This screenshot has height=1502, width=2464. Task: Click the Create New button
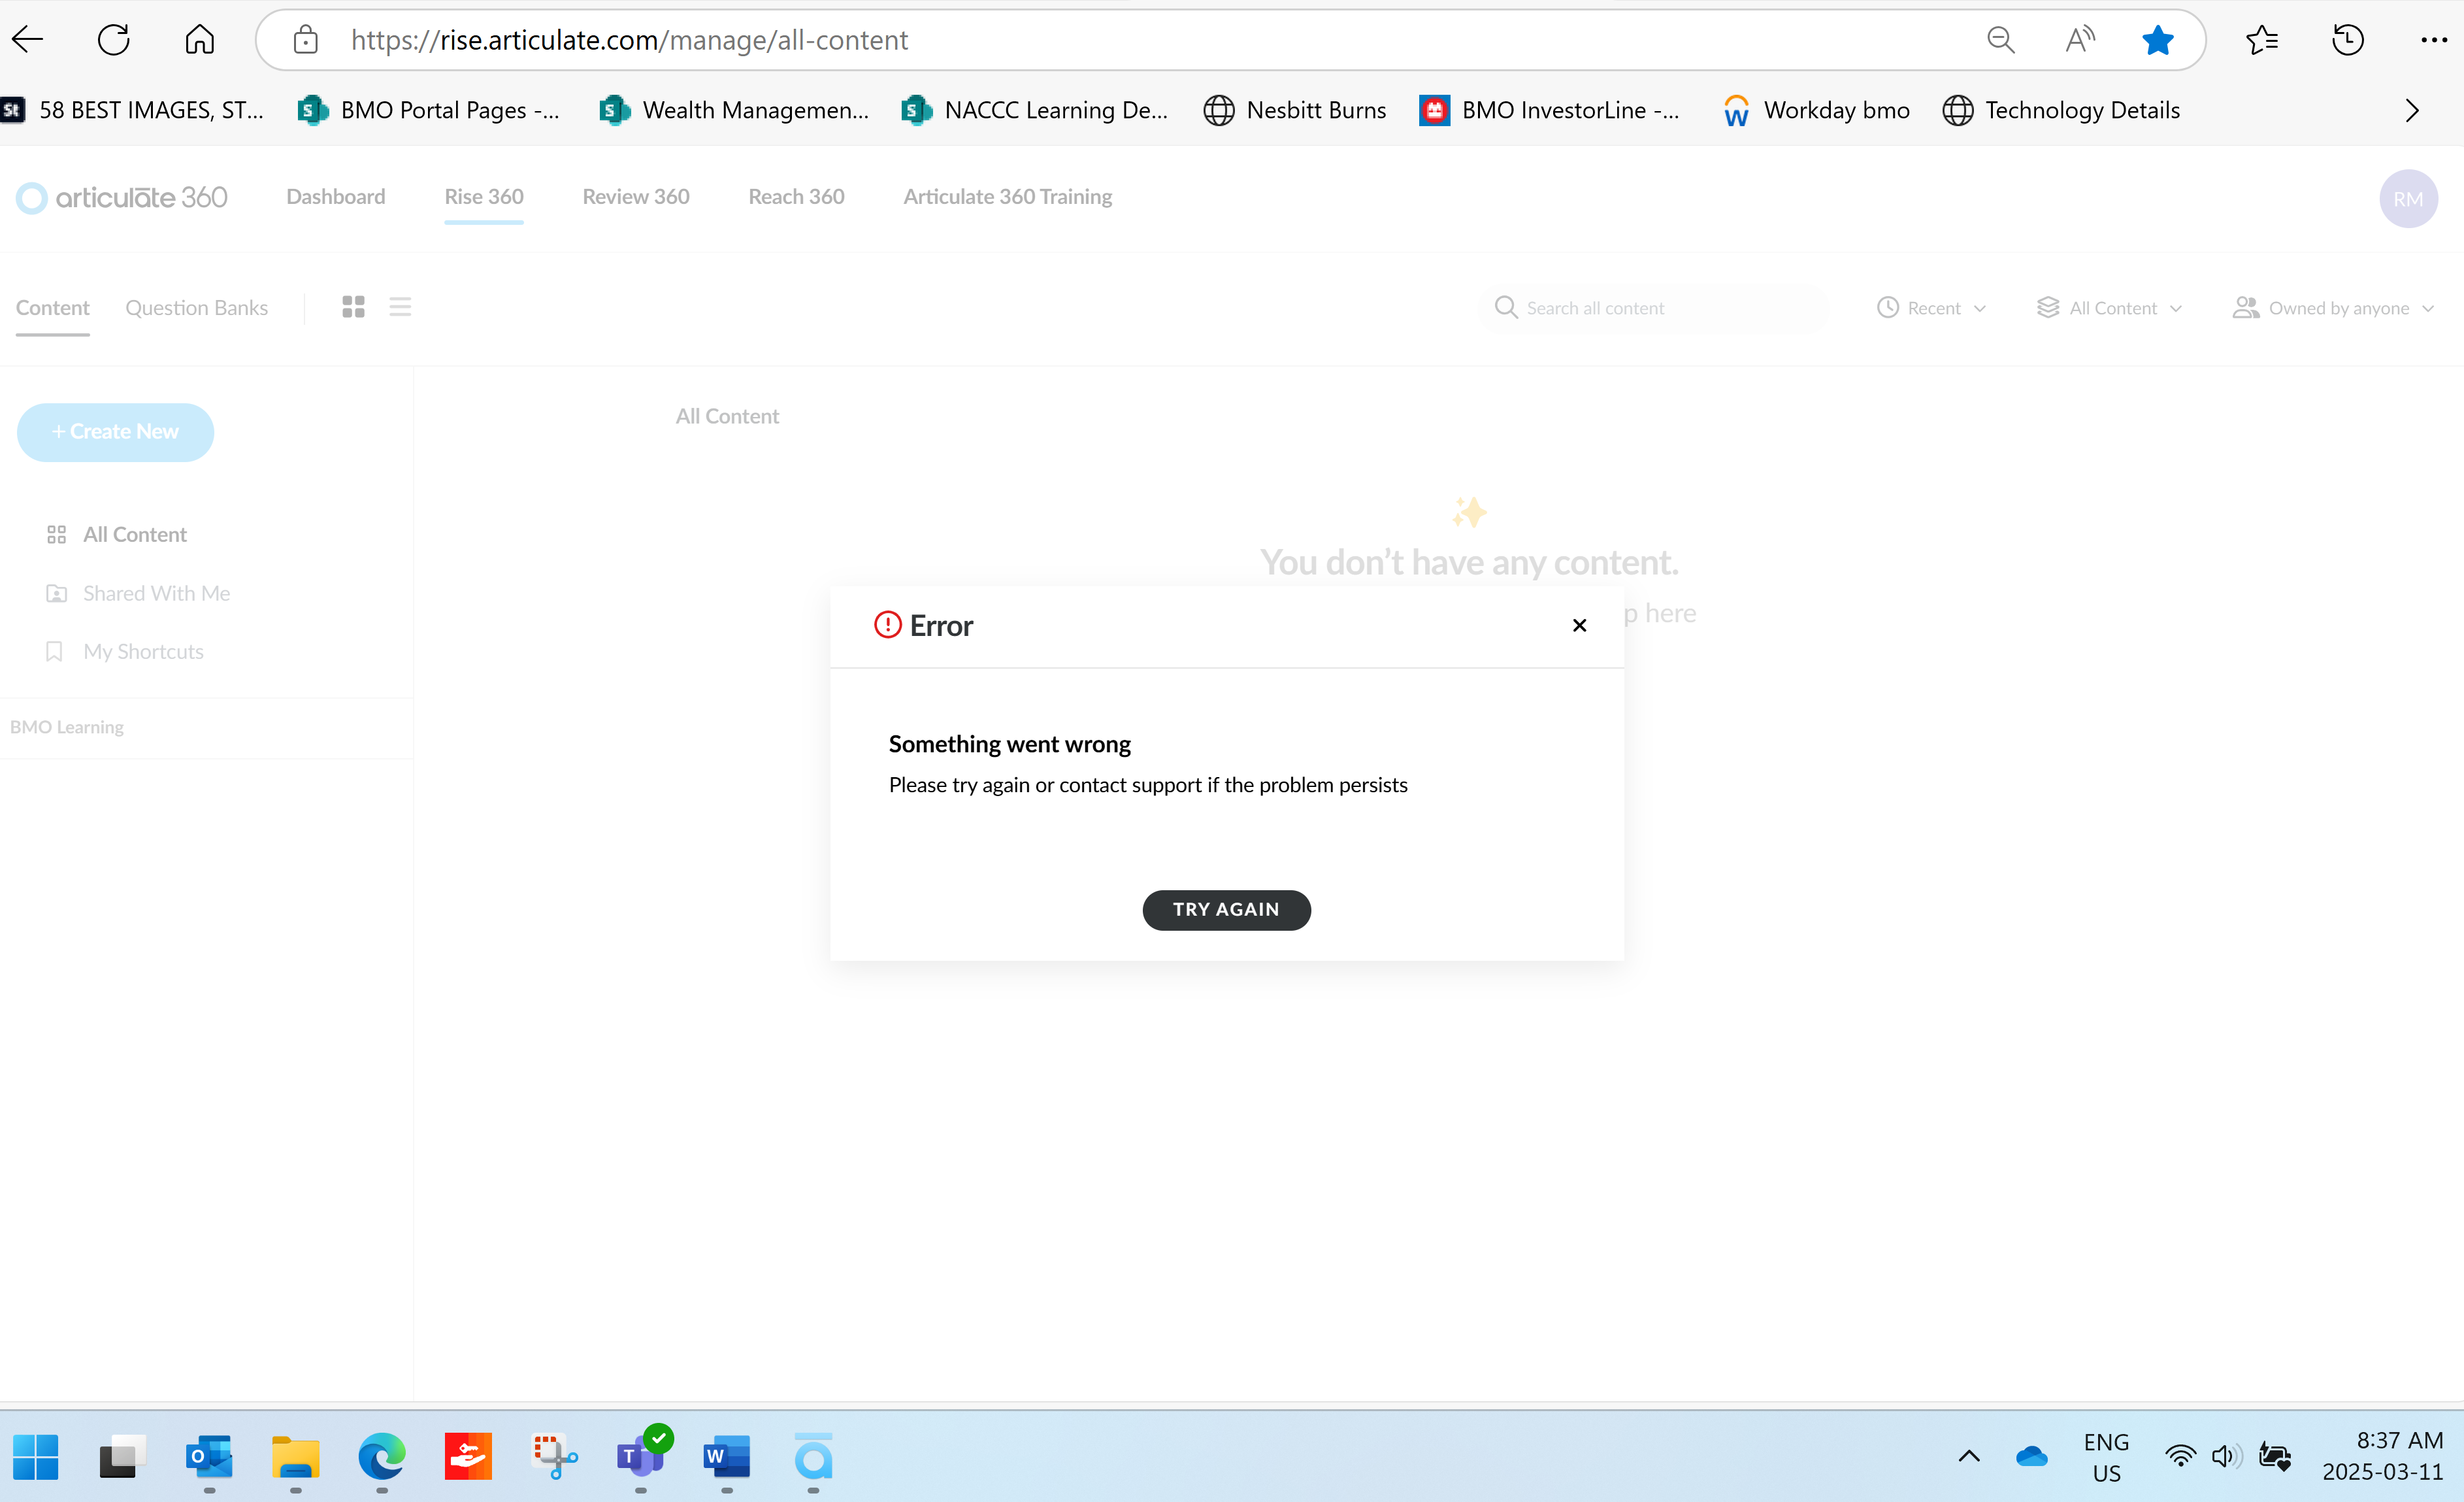point(115,432)
